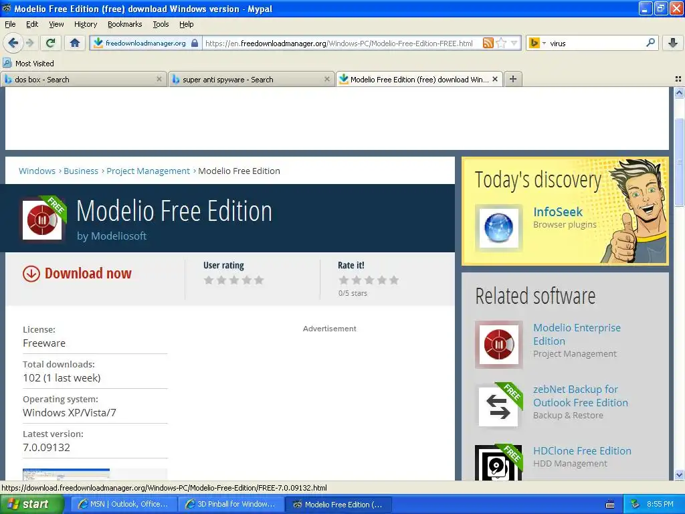The height and width of the screenshot is (514, 685).
Task: Open the 'by Modeliosoft' developer link
Action: (x=112, y=236)
